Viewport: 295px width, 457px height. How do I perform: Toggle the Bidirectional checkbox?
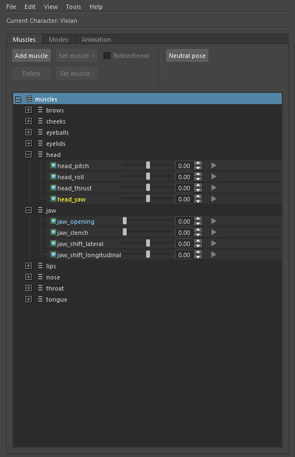pyautogui.click(x=107, y=55)
